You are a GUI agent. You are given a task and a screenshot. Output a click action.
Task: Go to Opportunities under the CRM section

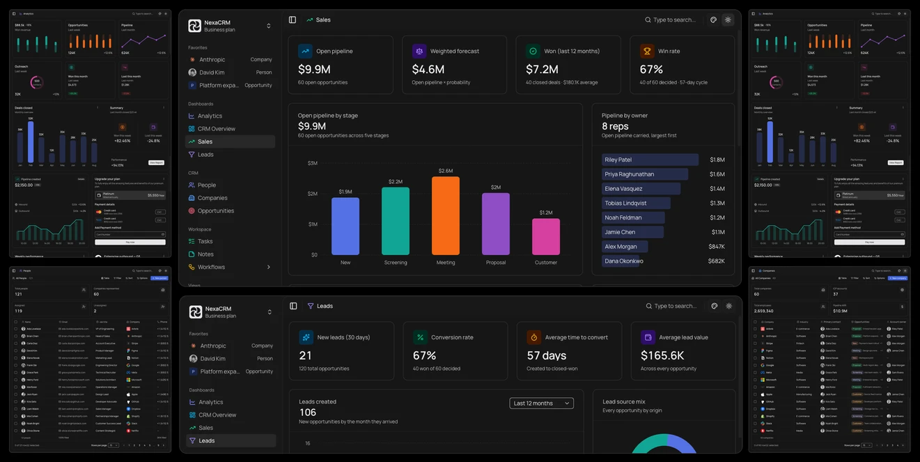click(x=216, y=210)
